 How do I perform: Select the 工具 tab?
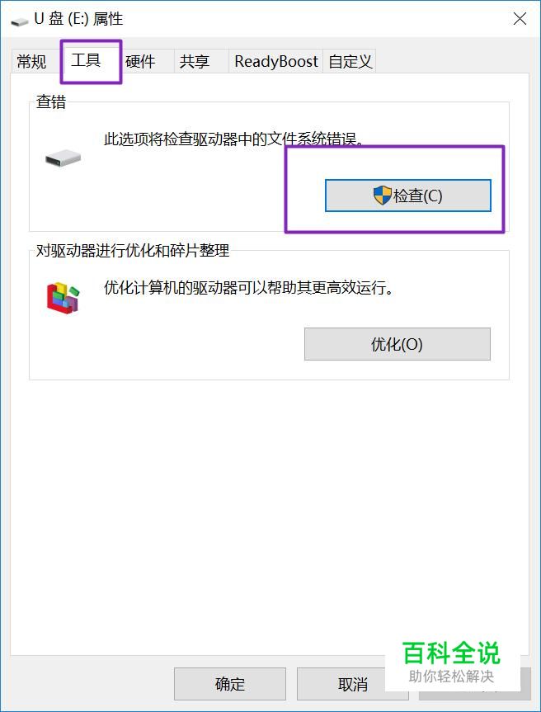[x=86, y=59]
